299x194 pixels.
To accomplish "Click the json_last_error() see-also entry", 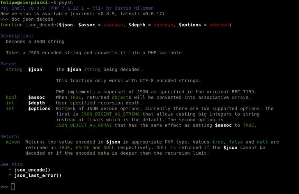I will [38, 175].
